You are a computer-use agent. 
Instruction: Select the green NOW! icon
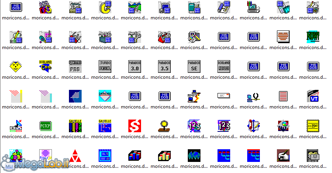313,37
